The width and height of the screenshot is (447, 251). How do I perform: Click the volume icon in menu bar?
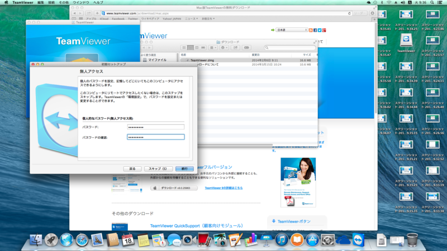click(x=402, y=2)
